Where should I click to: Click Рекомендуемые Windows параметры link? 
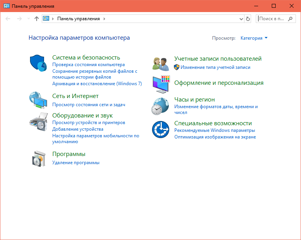point(214,130)
